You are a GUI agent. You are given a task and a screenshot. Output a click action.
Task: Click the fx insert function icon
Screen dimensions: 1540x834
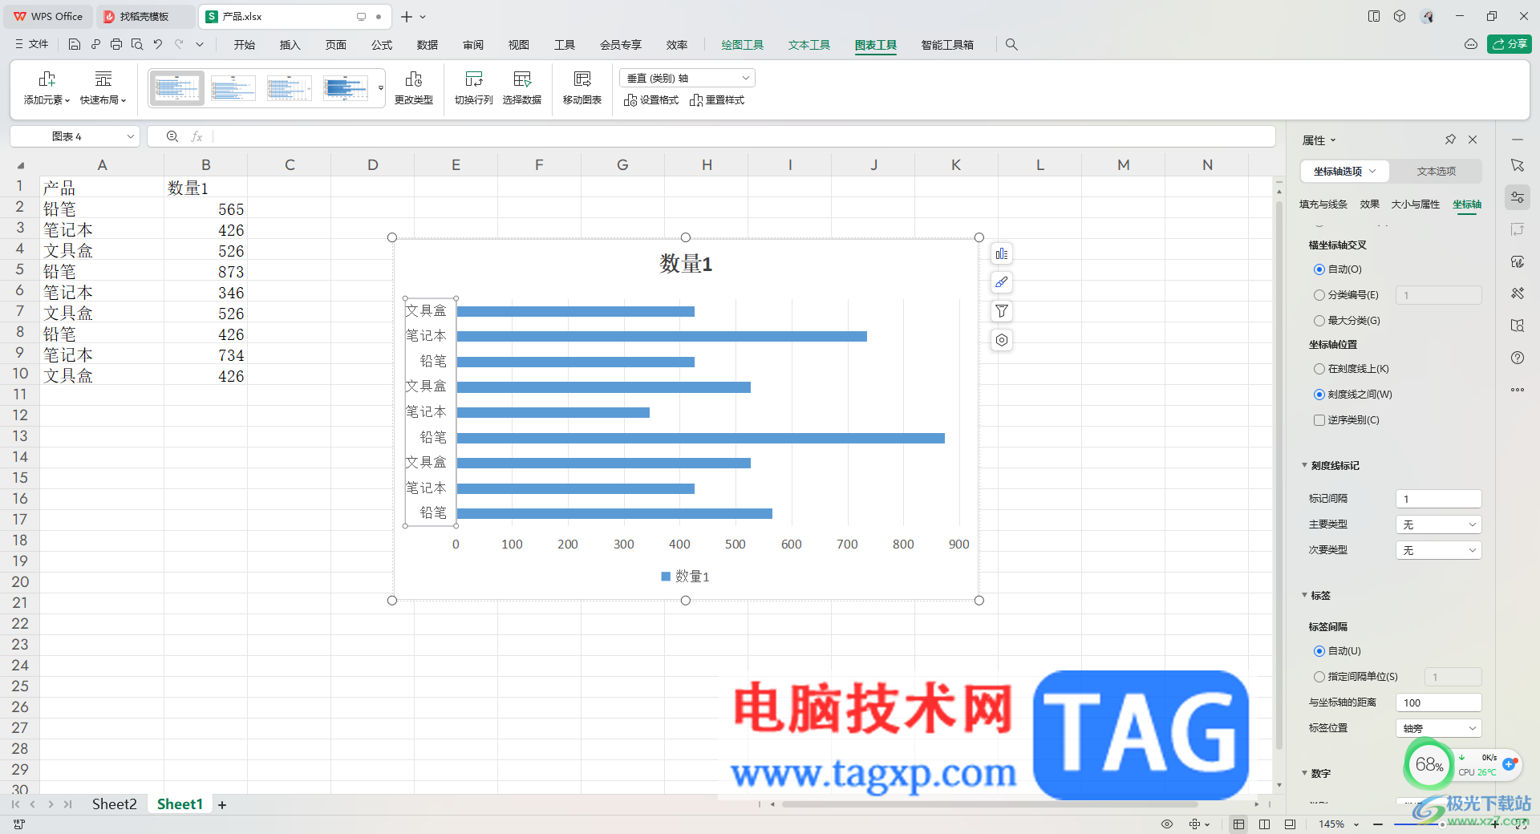[197, 136]
